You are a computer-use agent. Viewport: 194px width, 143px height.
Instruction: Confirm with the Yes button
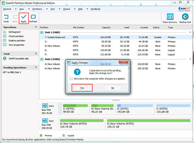point(82,88)
